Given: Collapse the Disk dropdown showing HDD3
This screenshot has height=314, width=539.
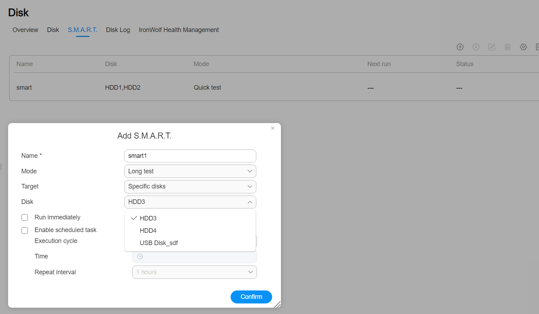Looking at the screenshot, I should [x=190, y=202].
